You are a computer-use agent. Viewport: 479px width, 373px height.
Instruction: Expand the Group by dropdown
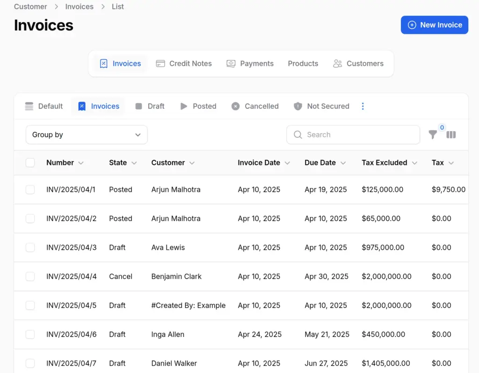coord(87,135)
